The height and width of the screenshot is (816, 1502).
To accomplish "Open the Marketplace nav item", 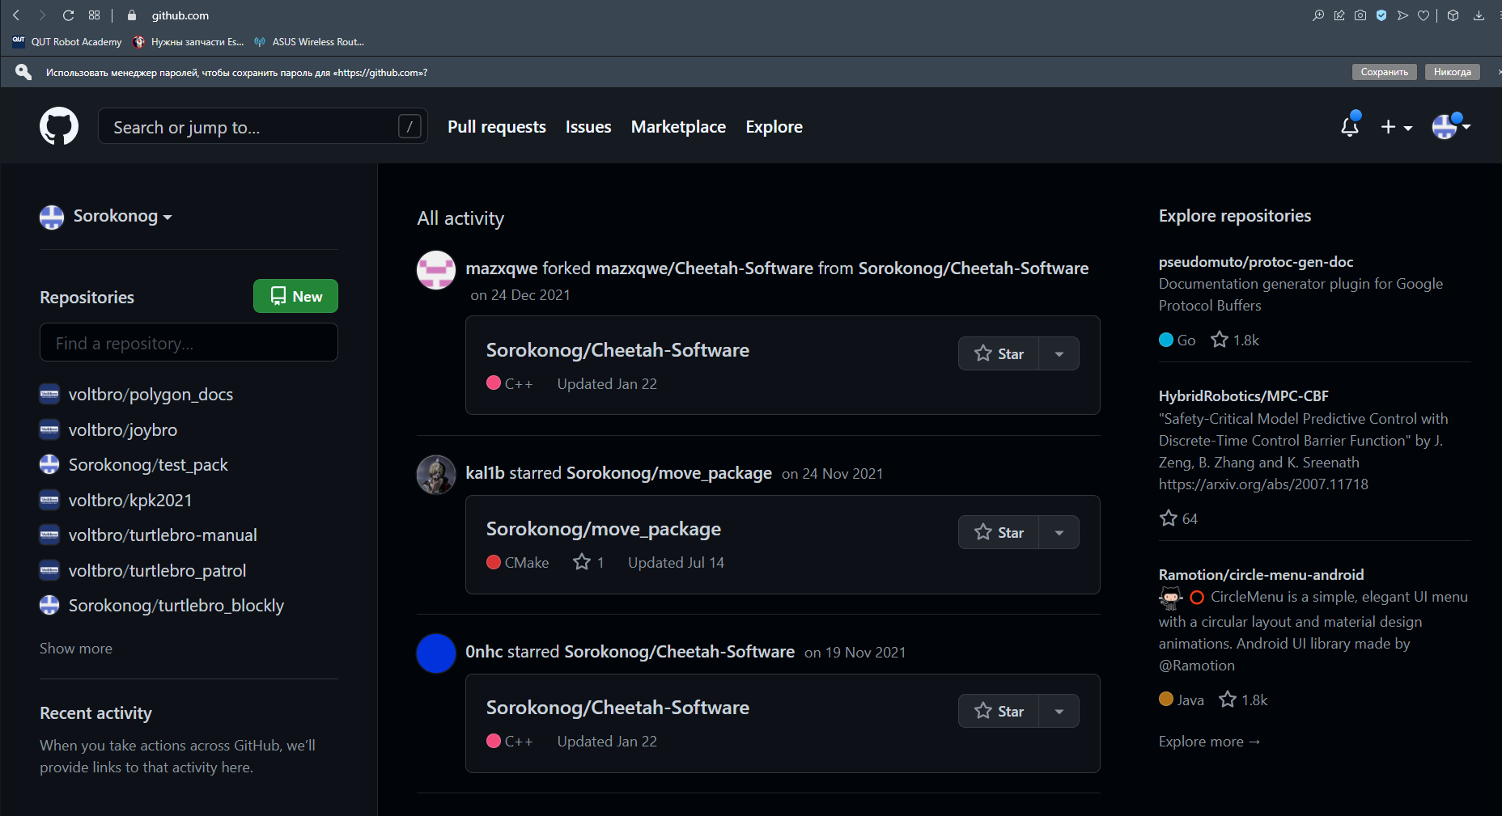I will (x=678, y=127).
